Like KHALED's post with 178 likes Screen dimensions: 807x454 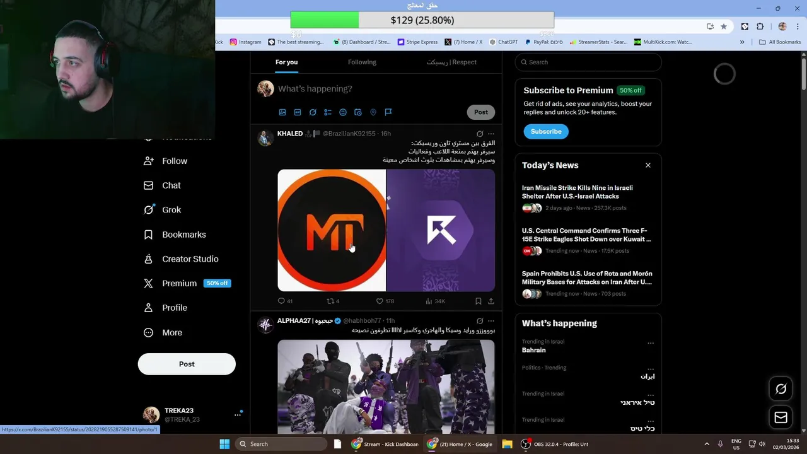click(385, 301)
